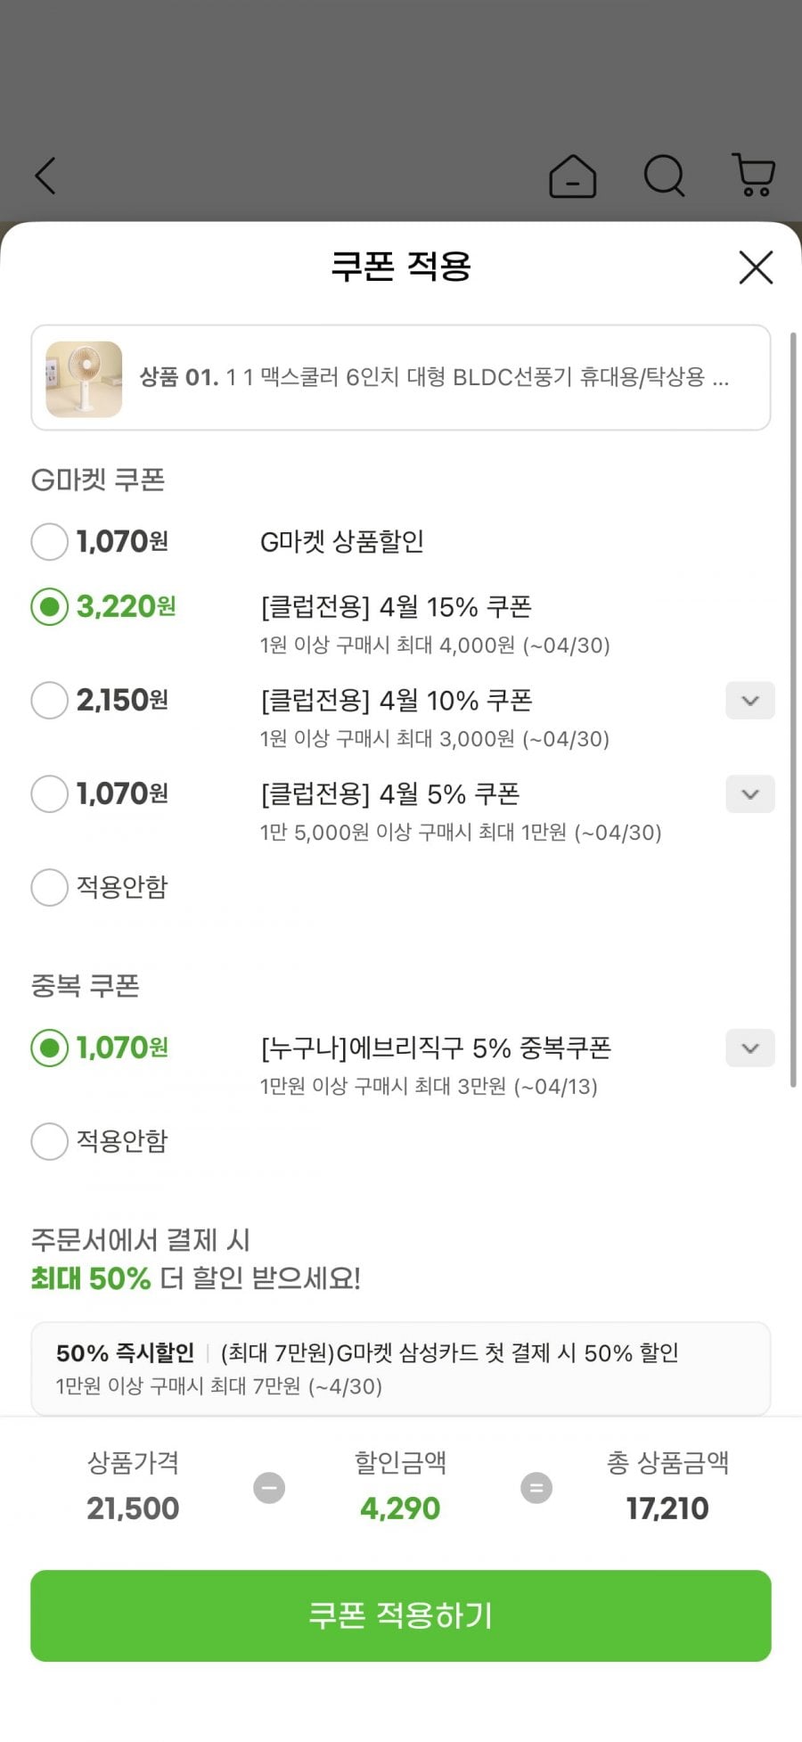Choose the 4월 10% club coupon radio

tap(50, 701)
